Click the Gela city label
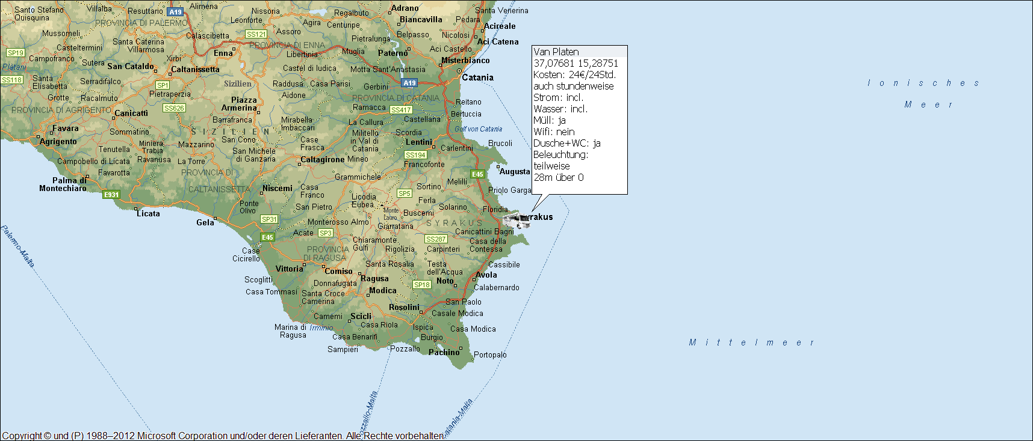This screenshot has width=1033, height=441. click(205, 223)
